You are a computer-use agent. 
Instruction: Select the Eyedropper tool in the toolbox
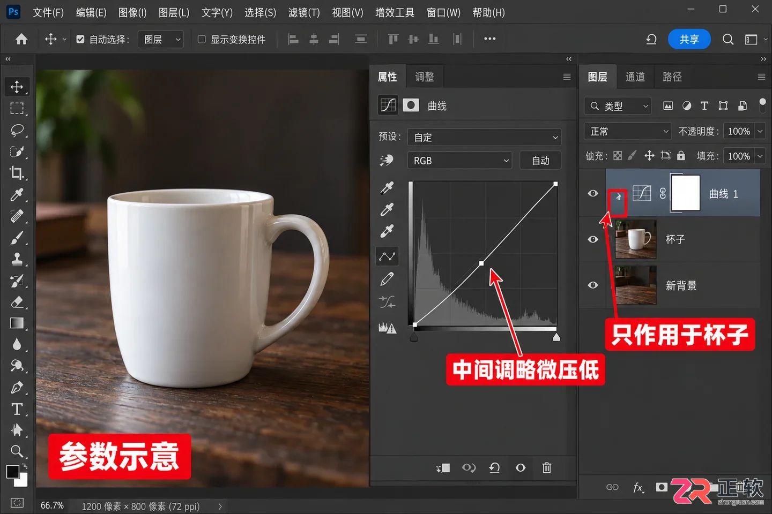coord(17,194)
